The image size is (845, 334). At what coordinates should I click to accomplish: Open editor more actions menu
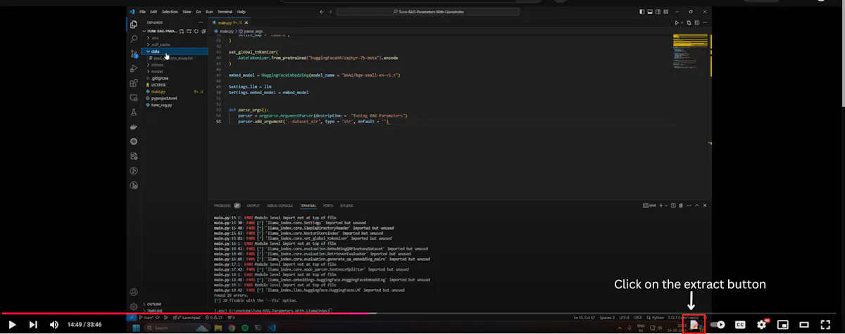[x=704, y=23]
